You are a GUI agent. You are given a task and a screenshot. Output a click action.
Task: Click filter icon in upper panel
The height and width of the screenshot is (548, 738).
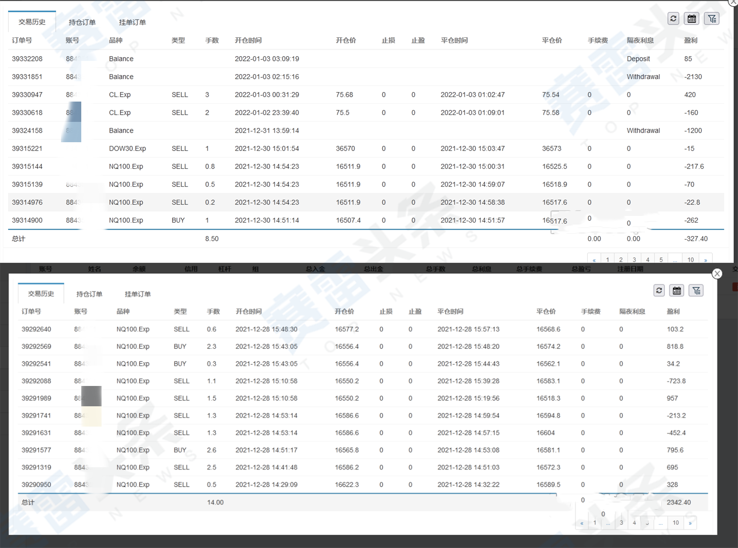712,18
